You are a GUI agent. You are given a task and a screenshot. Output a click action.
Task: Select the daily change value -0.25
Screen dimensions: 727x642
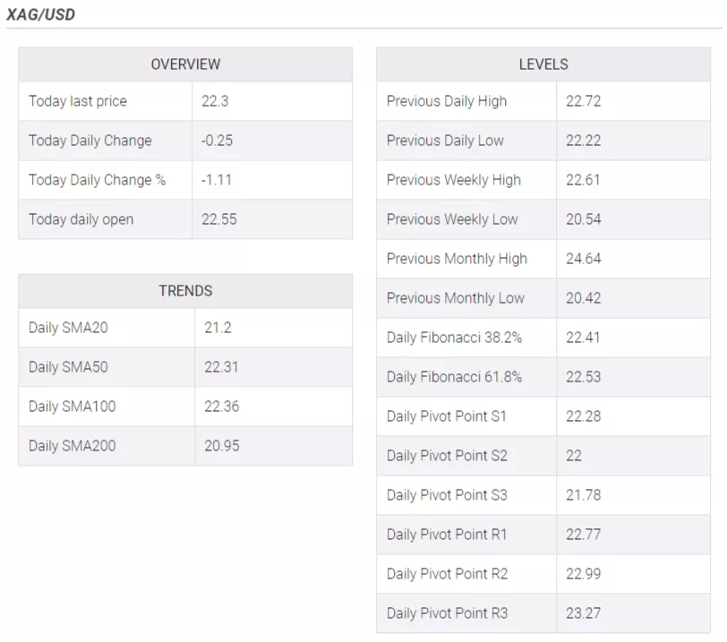217,141
